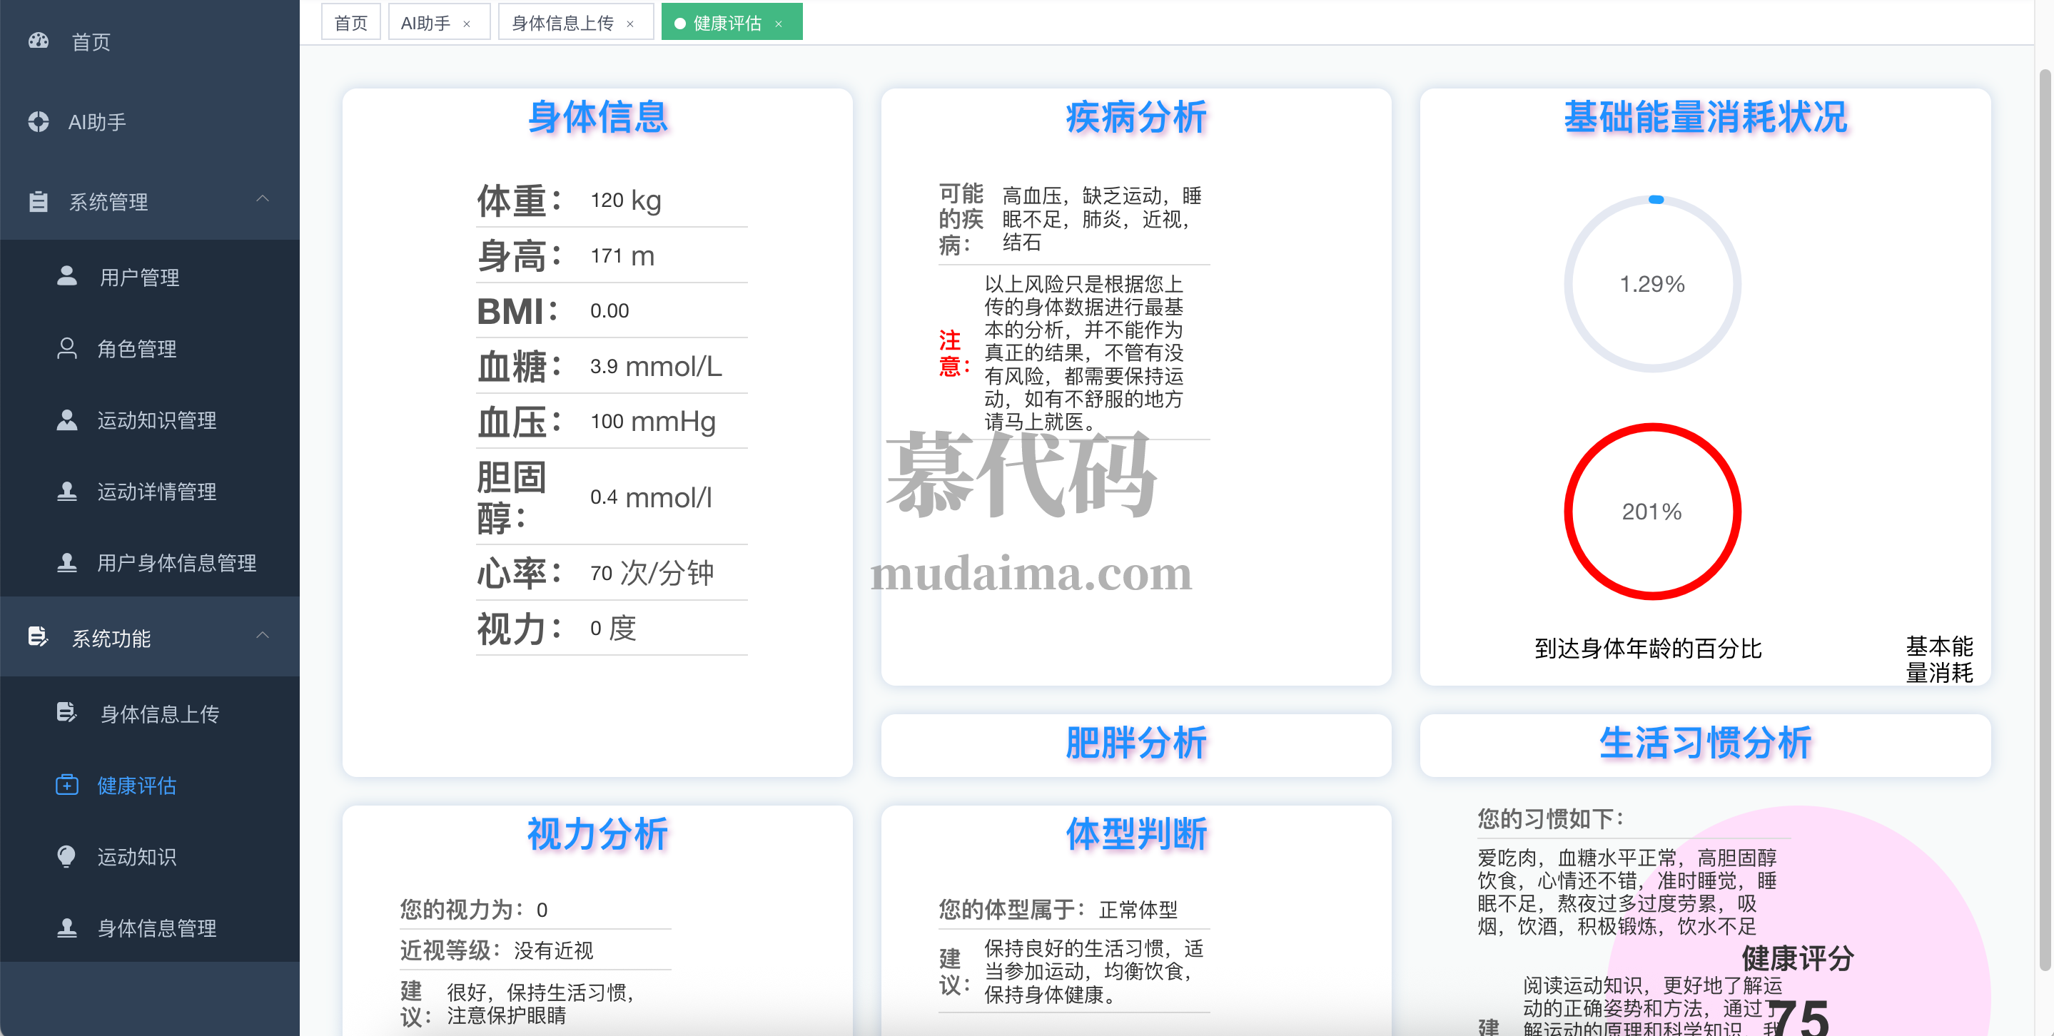Click the page vertical scrollbar
Screen dimensions: 2054x1036
pos(2045,518)
